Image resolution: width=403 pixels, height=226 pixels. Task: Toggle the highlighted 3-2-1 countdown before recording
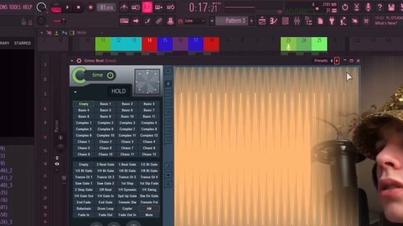147,7
